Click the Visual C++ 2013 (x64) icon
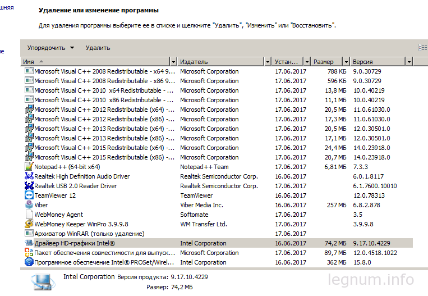This screenshot has height=296, width=428. [29, 129]
